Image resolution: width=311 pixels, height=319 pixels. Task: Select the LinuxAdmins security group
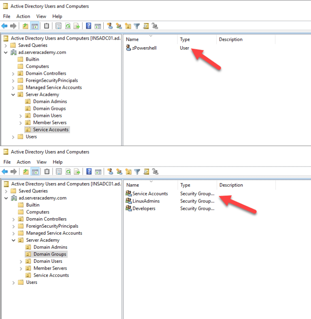click(146, 201)
